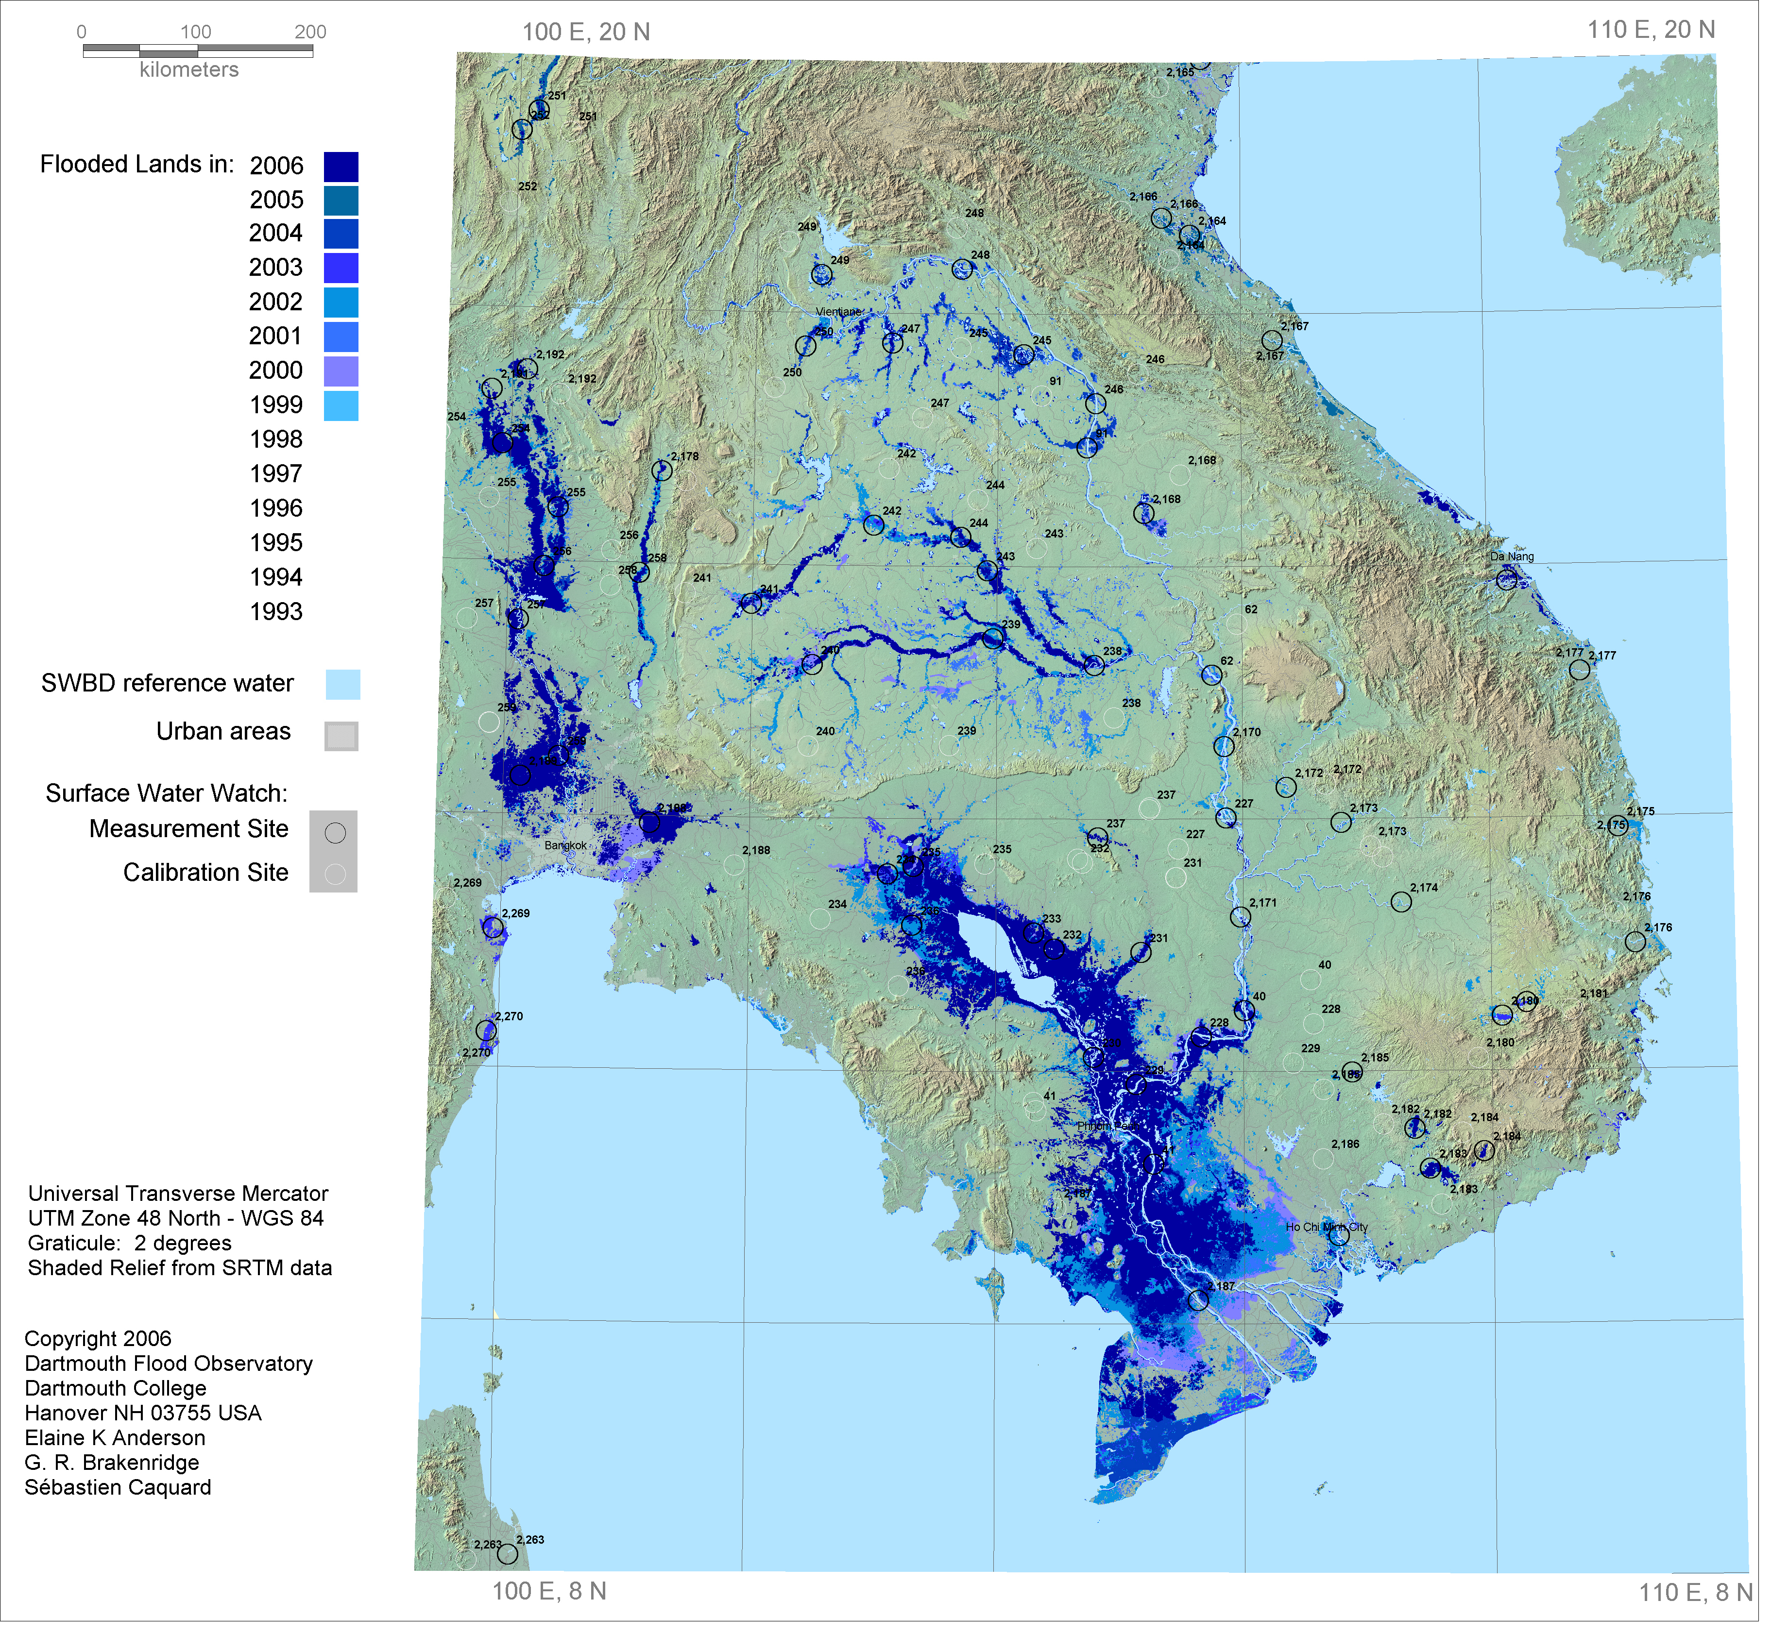Click the Bangkok city label
The image size is (1772, 1634).
(565, 846)
